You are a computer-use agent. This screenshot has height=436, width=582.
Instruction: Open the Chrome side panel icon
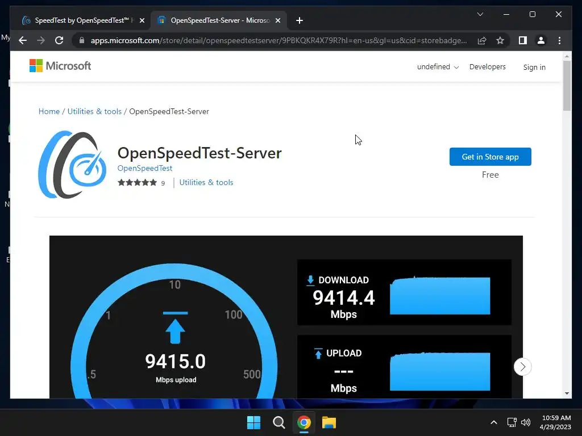click(523, 40)
